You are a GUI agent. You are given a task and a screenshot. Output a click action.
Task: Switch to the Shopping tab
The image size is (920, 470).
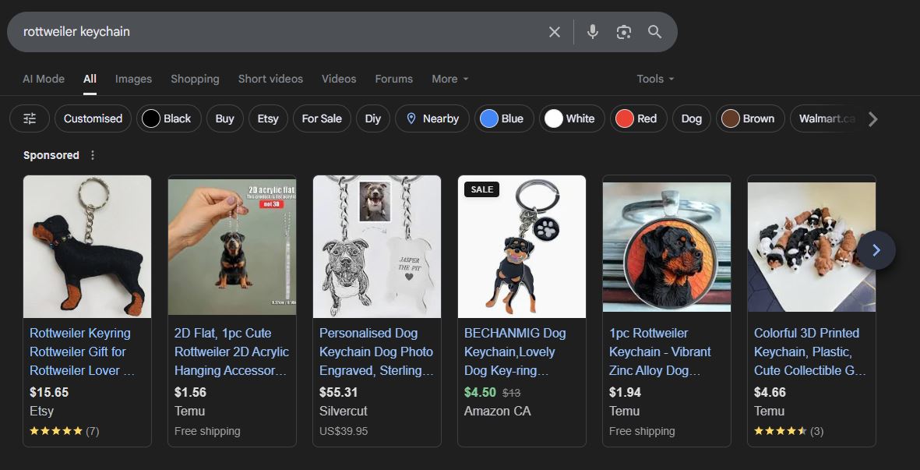point(195,79)
